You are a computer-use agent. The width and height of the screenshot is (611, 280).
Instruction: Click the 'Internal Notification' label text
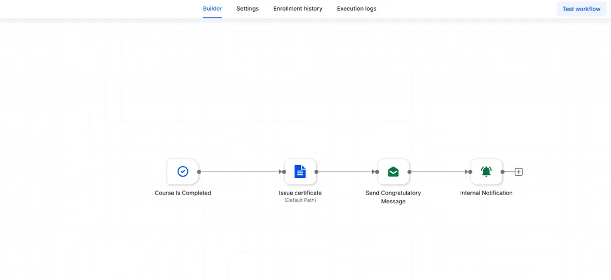[486, 193]
